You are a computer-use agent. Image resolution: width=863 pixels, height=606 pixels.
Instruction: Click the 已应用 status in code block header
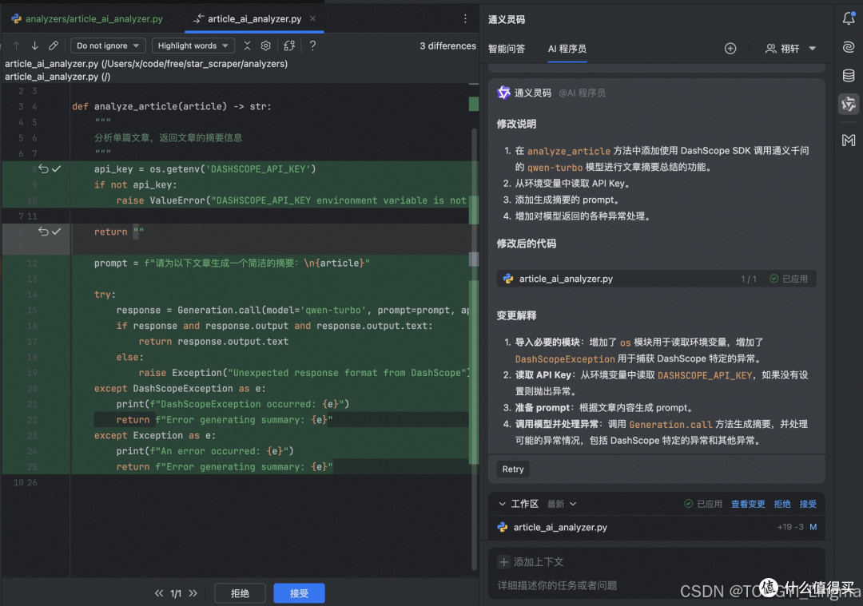tap(789, 279)
